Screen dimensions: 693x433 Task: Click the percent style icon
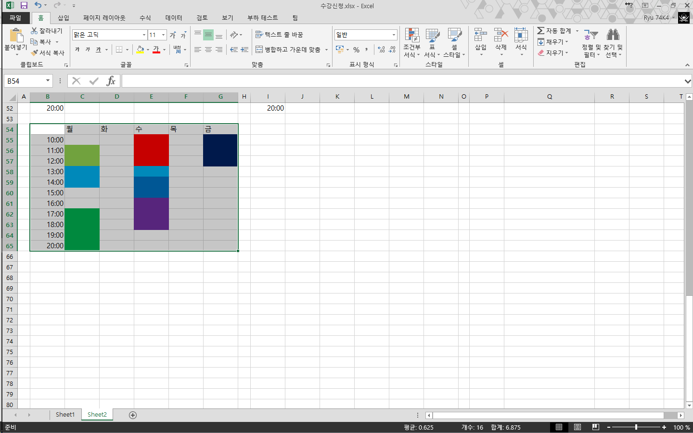(x=356, y=50)
